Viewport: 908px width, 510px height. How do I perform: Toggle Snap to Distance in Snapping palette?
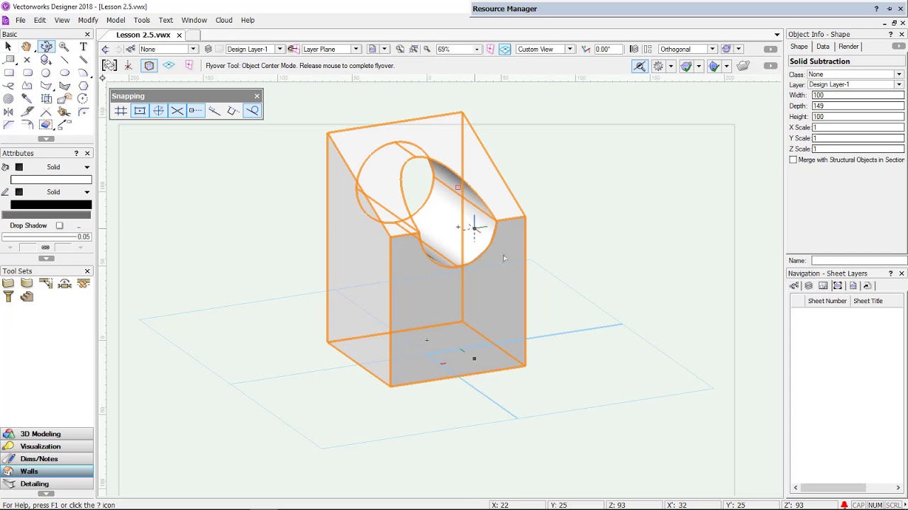pos(214,110)
